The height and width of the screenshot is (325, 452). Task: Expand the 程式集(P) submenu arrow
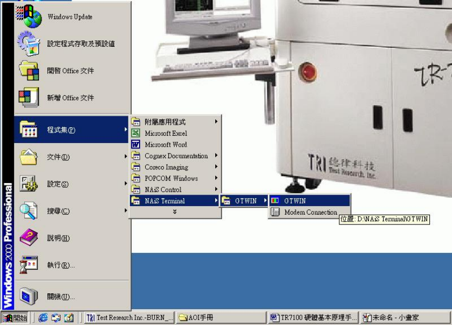pyautogui.click(x=126, y=129)
